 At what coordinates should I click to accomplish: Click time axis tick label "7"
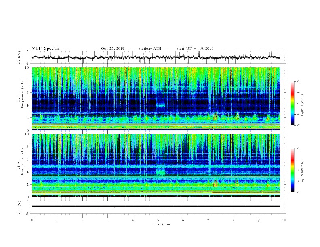click(x=208, y=220)
